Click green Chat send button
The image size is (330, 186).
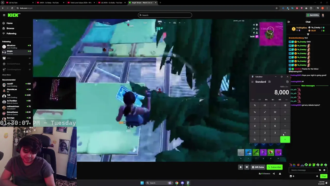pyautogui.click(x=324, y=176)
